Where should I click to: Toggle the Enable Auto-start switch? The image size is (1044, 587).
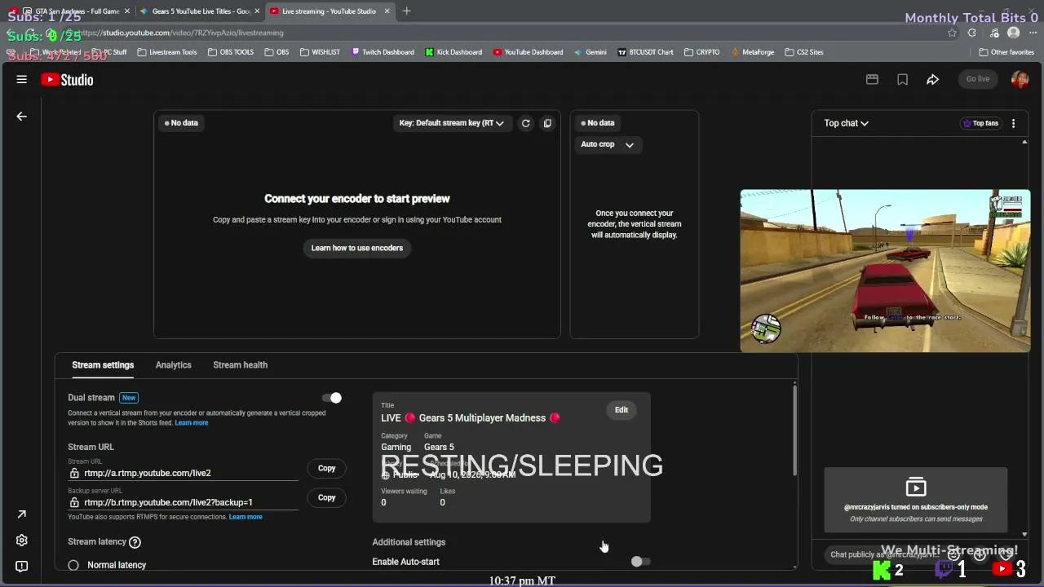coord(641,562)
